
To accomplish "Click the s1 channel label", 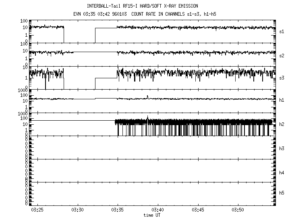I will (282, 31).
